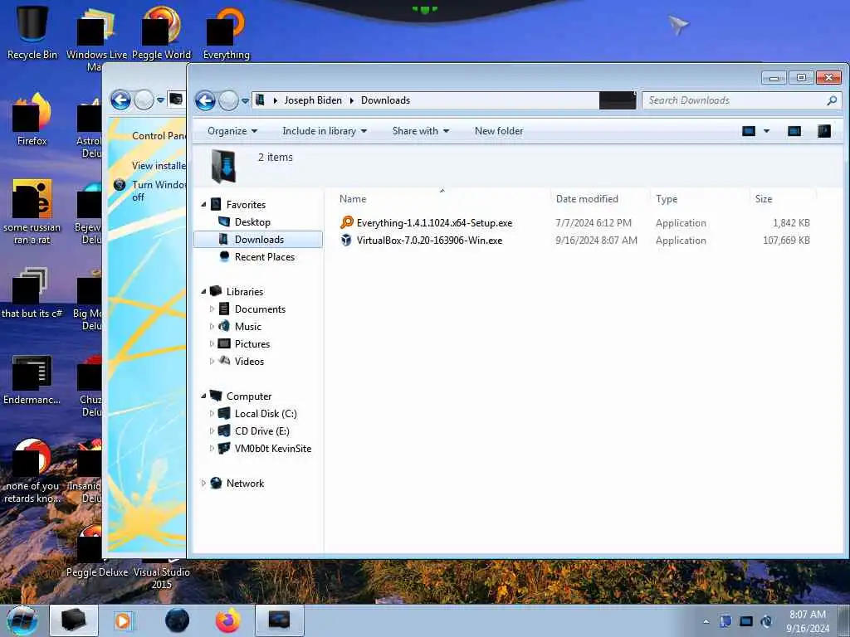
Task: Expand the Network tree node
Action: coord(204,483)
